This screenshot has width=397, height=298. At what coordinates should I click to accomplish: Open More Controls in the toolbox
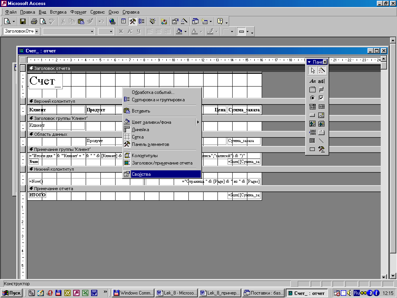click(321, 149)
